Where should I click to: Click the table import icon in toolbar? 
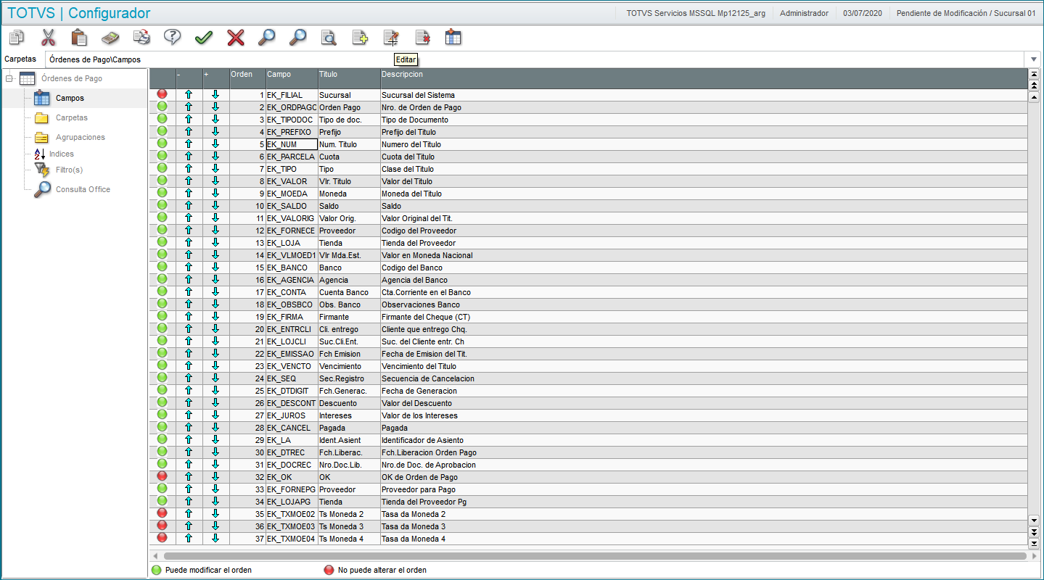coord(453,37)
